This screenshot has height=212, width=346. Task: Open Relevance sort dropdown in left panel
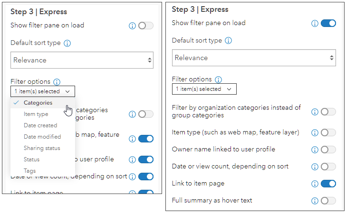tap(82, 60)
